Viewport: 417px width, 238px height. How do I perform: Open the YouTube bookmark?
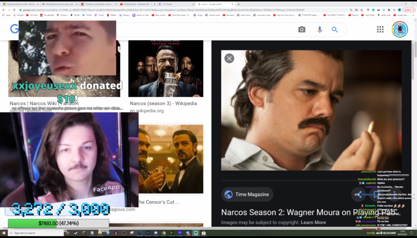pyautogui.click(x=32, y=15)
